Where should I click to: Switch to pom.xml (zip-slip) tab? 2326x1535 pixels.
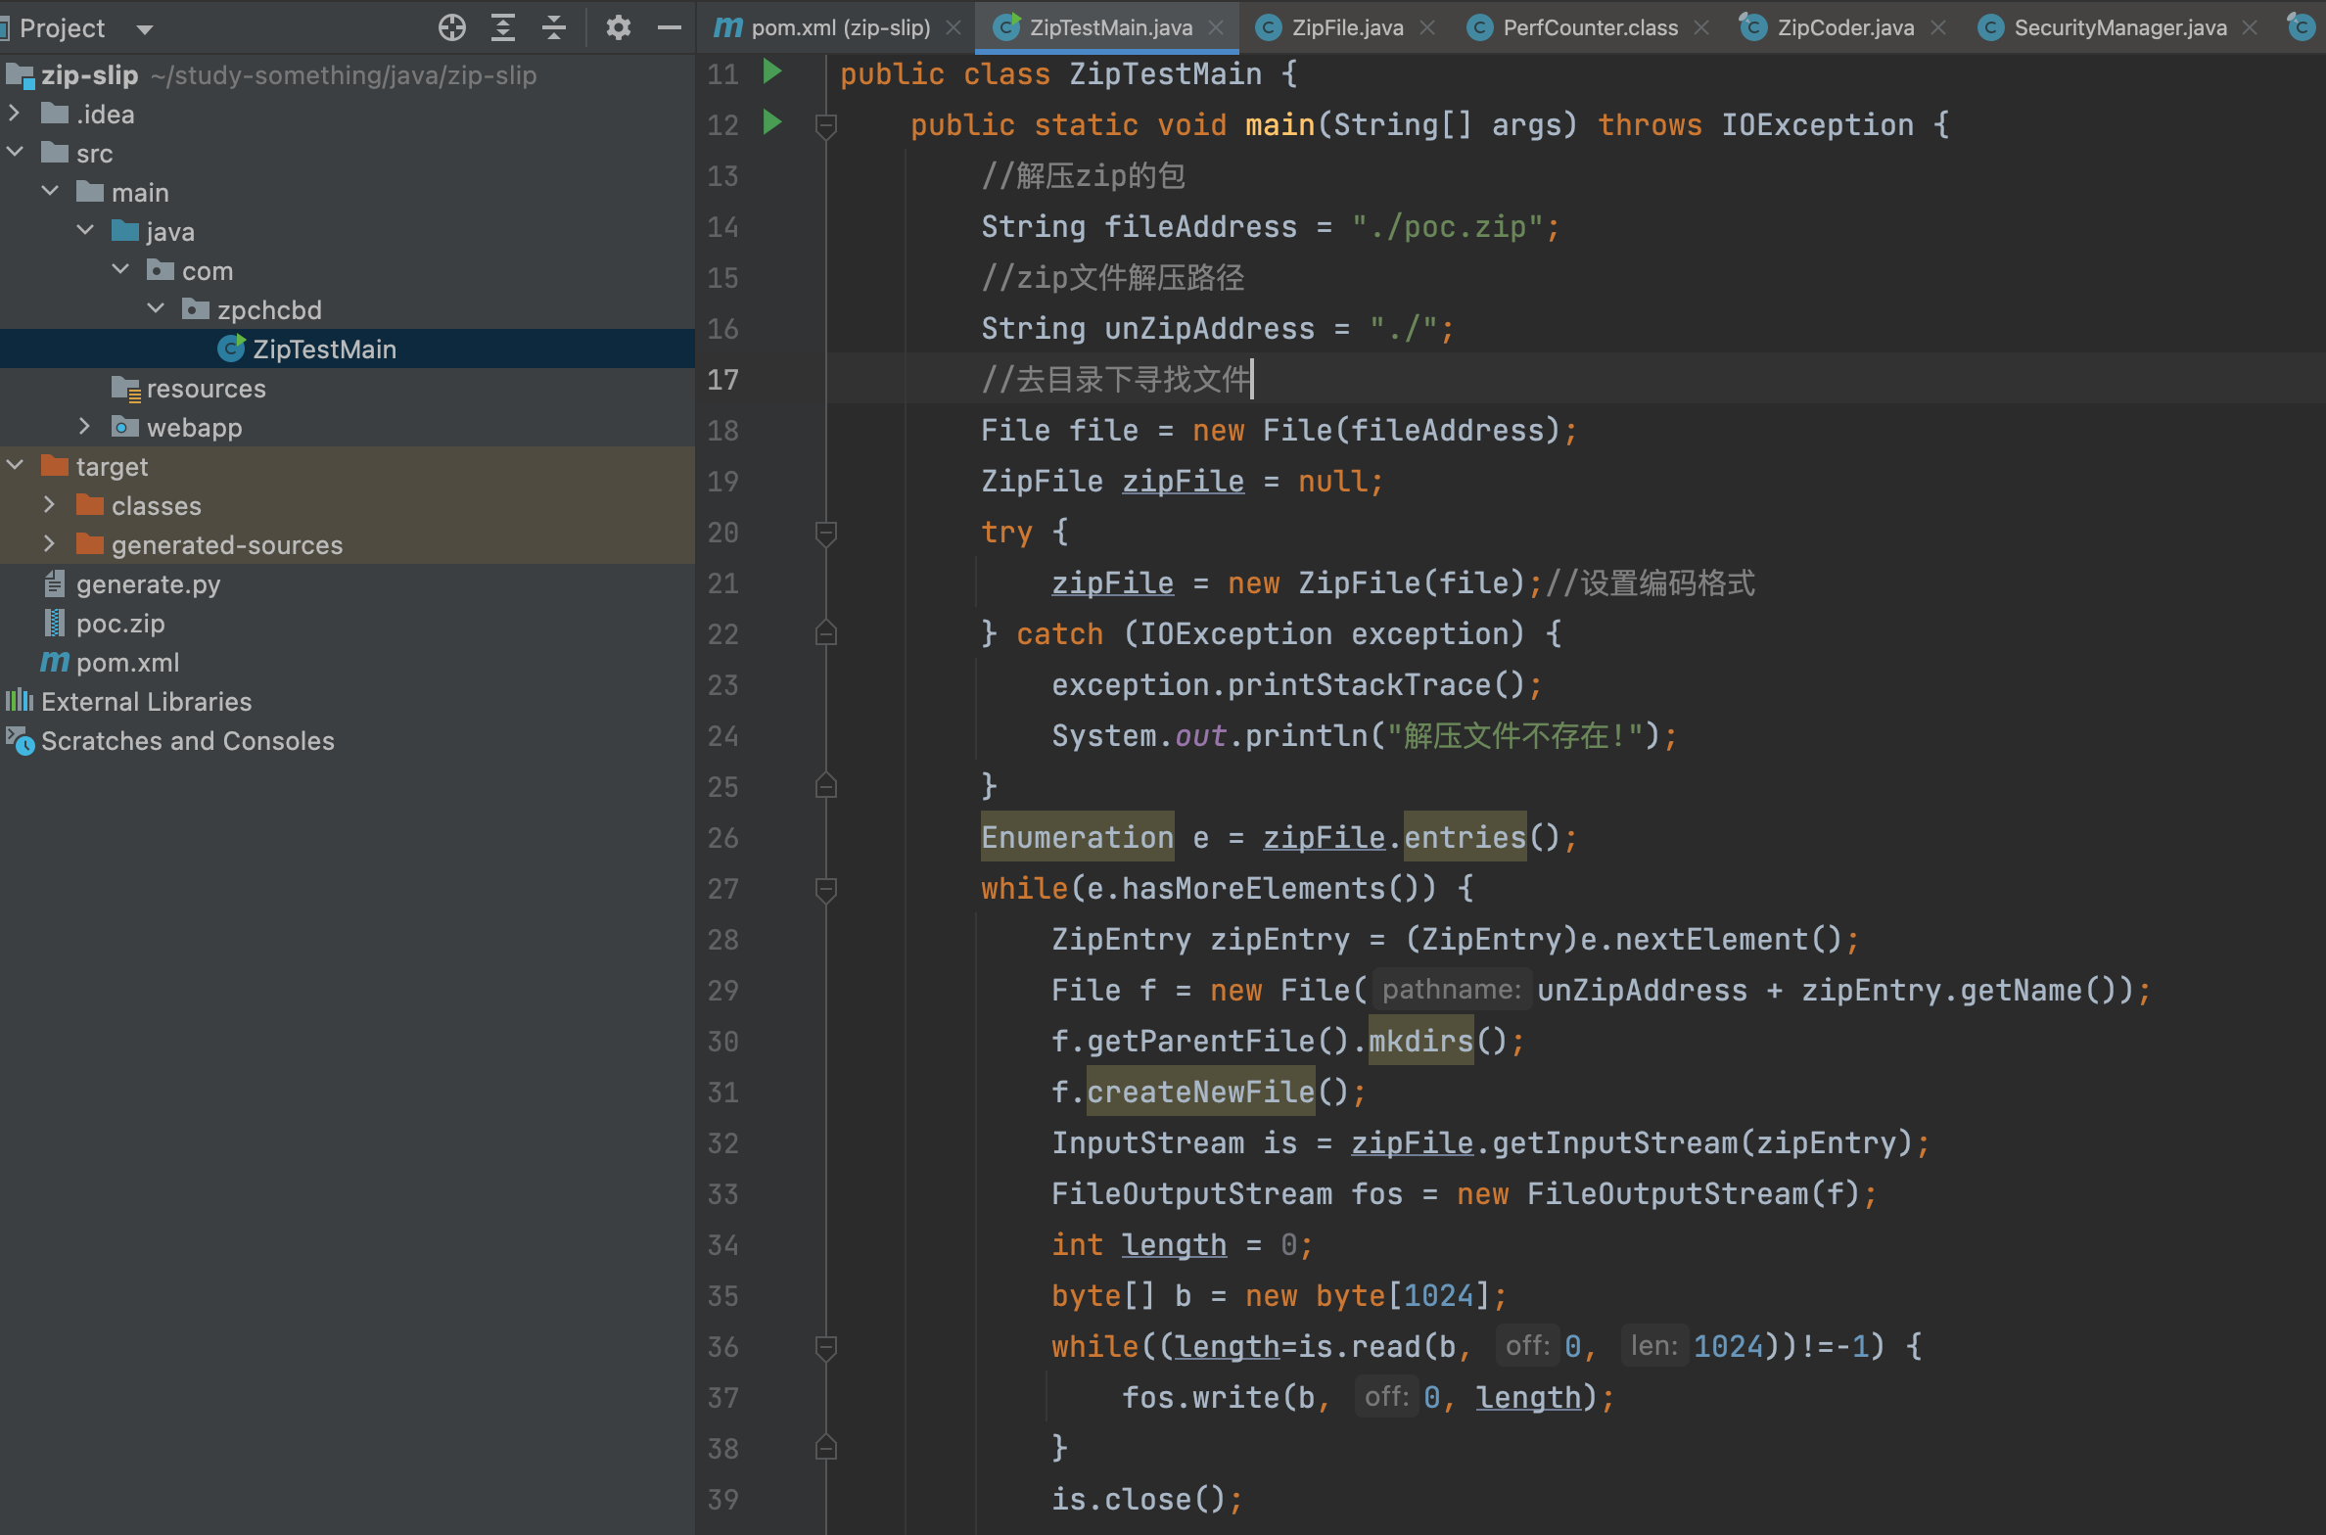pos(839,27)
